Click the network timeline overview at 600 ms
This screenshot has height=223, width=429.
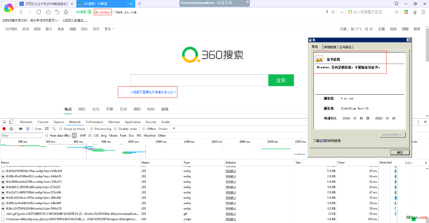click(78, 142)
